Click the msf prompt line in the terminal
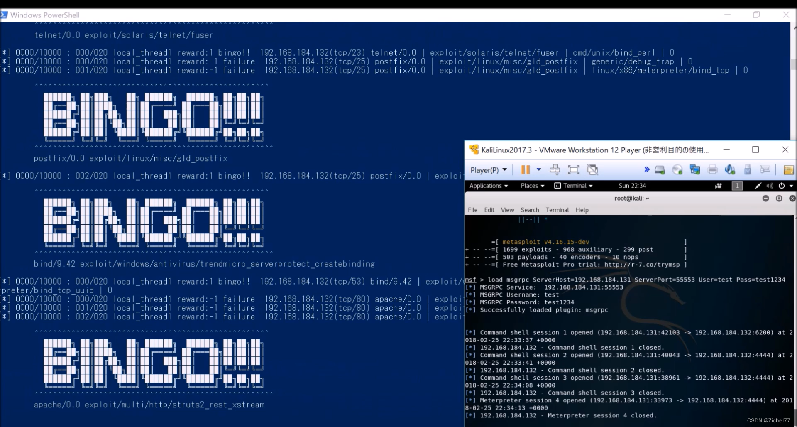 581,280
